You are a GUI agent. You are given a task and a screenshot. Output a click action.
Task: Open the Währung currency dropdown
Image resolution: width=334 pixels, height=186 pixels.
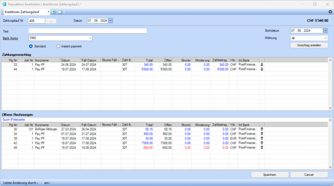pos(325,38)
